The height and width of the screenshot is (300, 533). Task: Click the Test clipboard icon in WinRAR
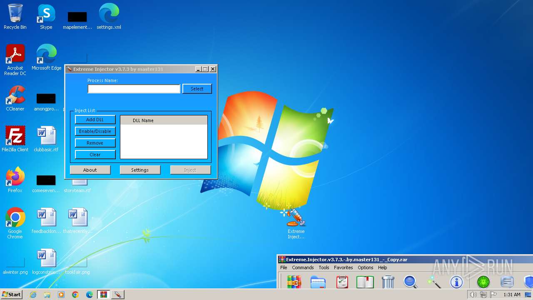pyautogui.click(x=342, y=282)
